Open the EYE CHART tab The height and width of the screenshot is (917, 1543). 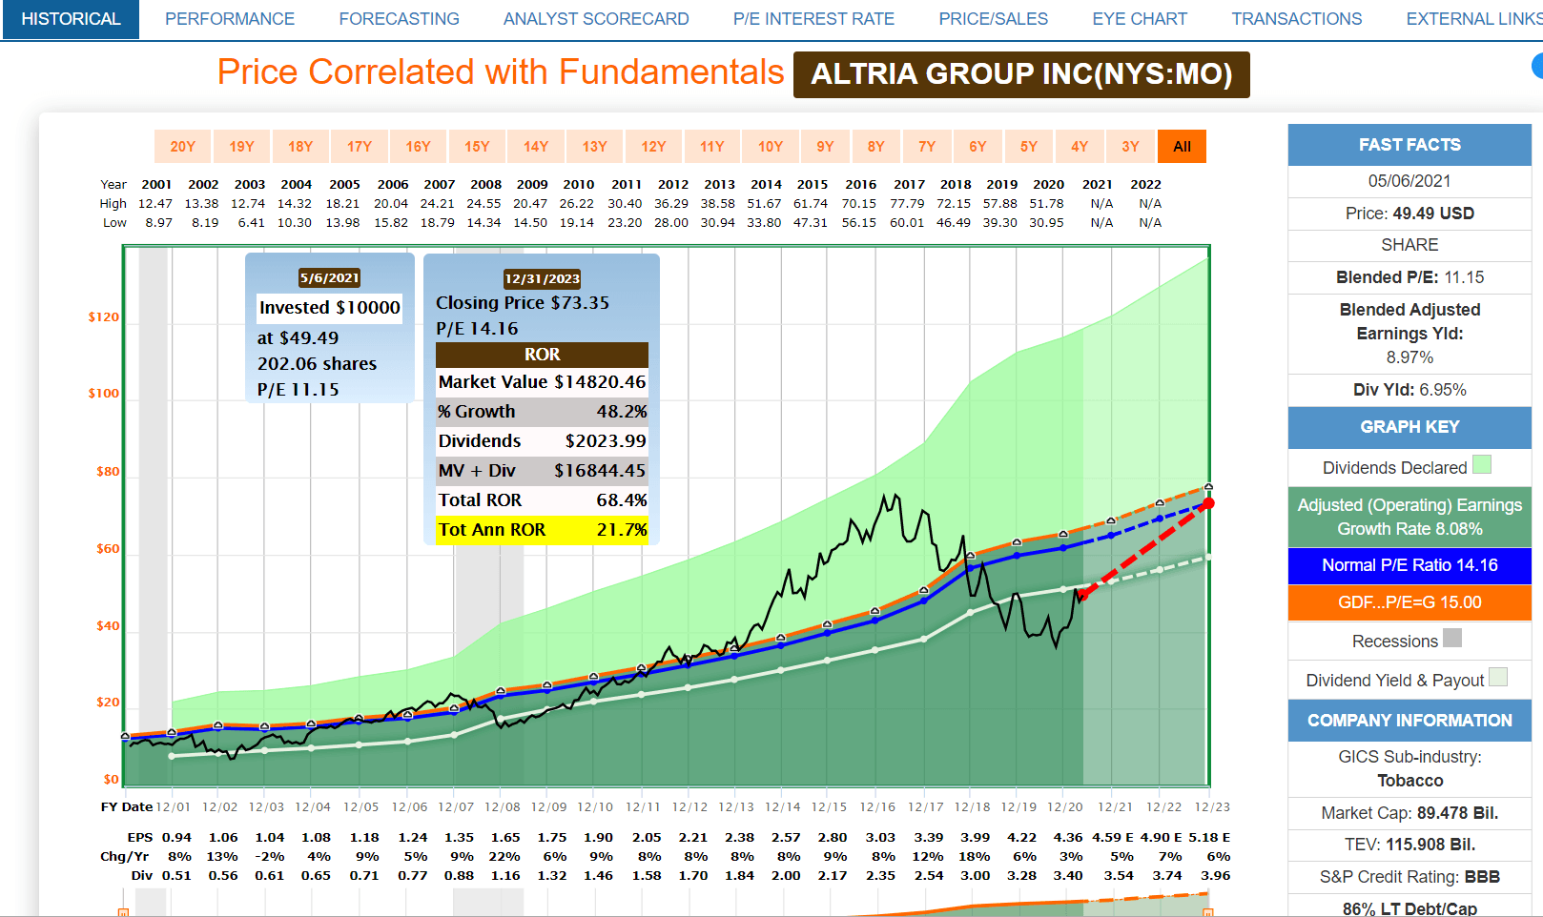click(x=1140, y=19)
